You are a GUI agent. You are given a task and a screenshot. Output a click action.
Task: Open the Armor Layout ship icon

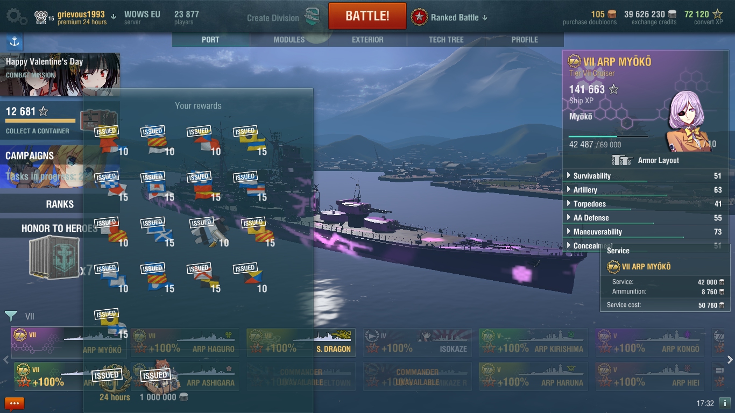click(622, 160)
